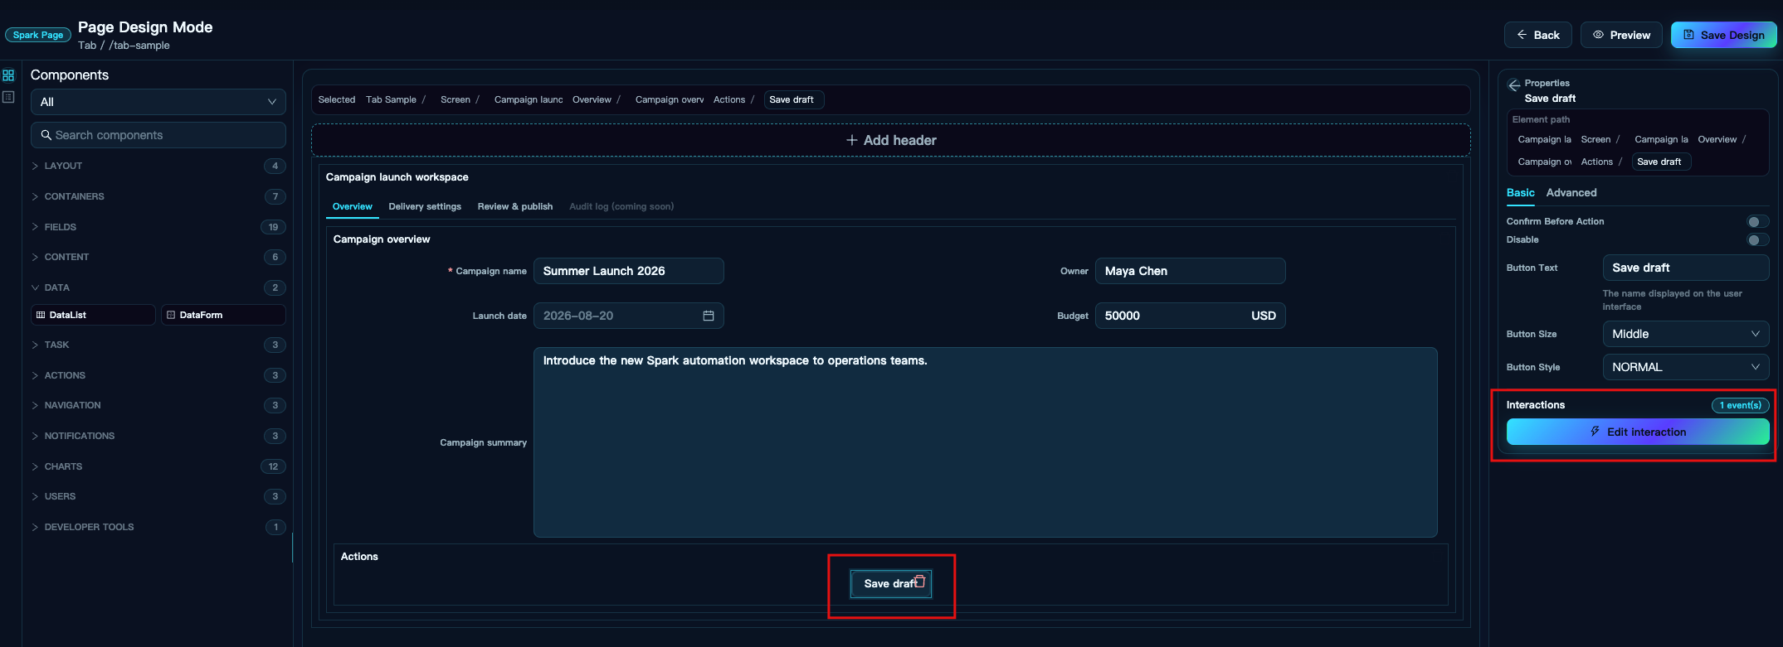Click the 1 event(s) badge
Image resolution: width=1783 pixels, height=647 pixels.
[1740, 405]
